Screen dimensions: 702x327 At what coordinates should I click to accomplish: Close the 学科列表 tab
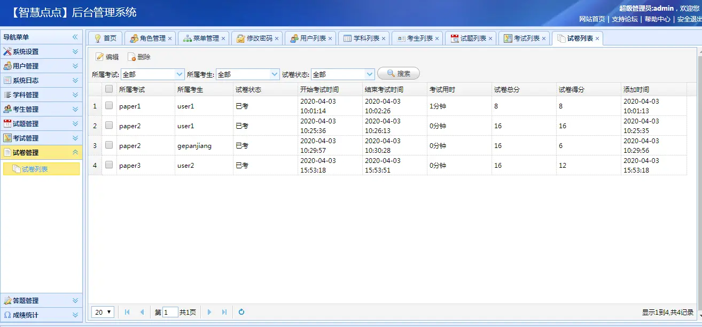coord(384,38)
